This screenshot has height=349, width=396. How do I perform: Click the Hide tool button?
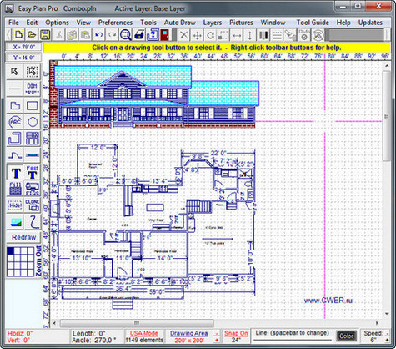coord(14,205)
